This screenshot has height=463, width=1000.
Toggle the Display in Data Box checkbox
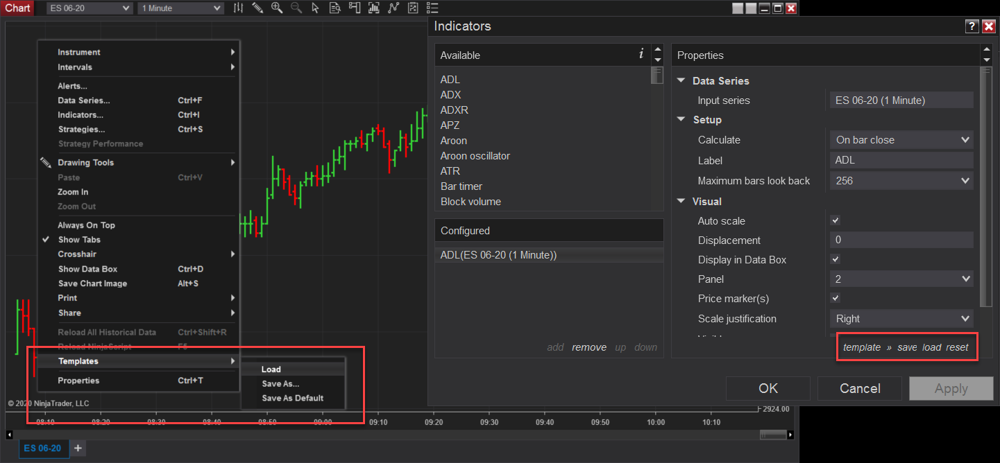tap(836, 259)
